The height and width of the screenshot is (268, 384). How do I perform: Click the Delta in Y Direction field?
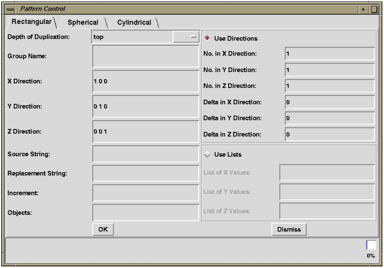tap(330, 118)
